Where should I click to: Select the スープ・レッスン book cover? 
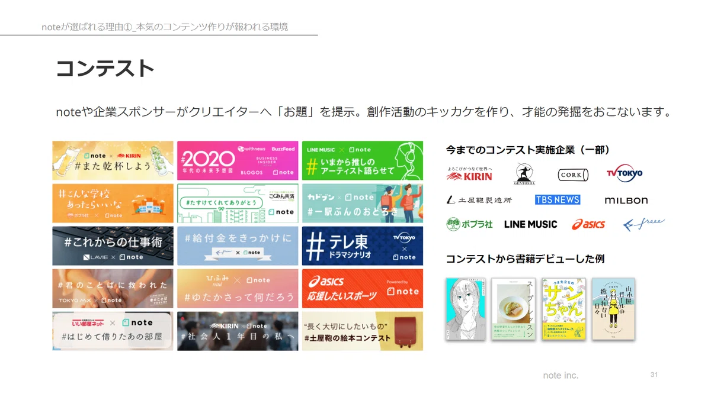[x=513, y=308]
